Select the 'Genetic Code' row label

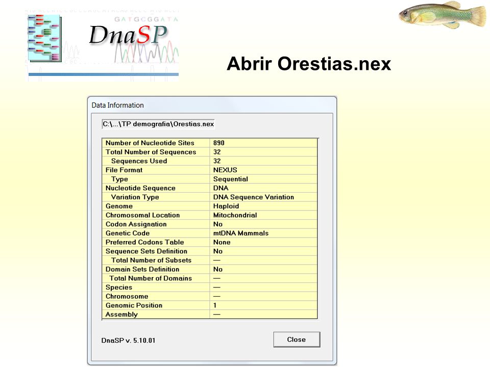tap(127, 233)
